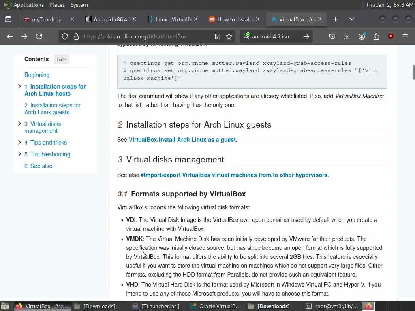415x311 pixels.
Task: Switch to the TLauncher.jar taskbar window
Action: (156, 306)
